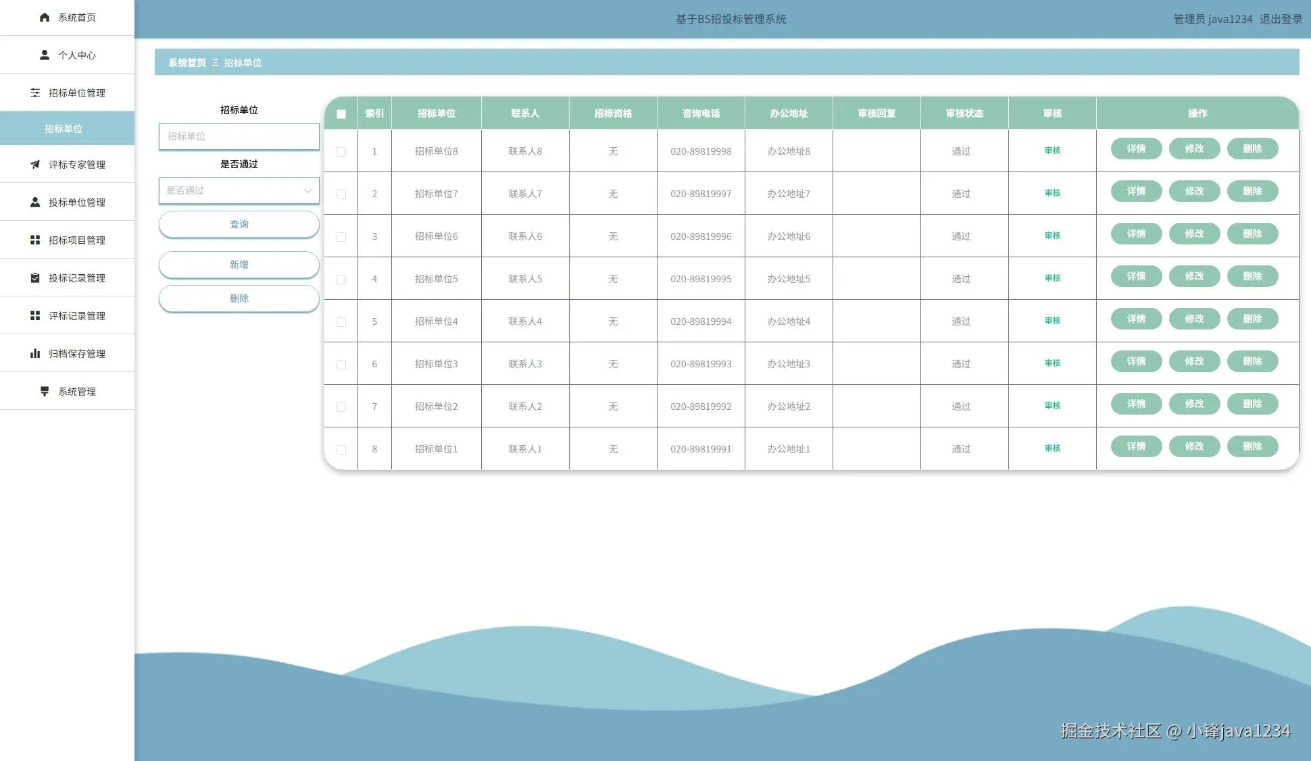The width and height of the screenshot is (1311, 761).
Task: Click the 审核 link for 招标单位7
Action: click(1052, 193)
